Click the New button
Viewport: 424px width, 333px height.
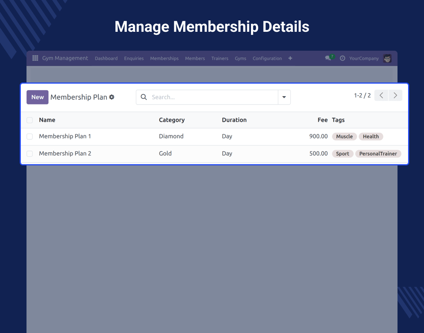(x=37, y=97)
